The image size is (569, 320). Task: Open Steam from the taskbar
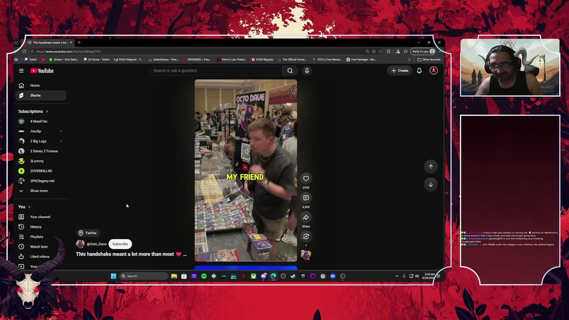tap(293, 276)
